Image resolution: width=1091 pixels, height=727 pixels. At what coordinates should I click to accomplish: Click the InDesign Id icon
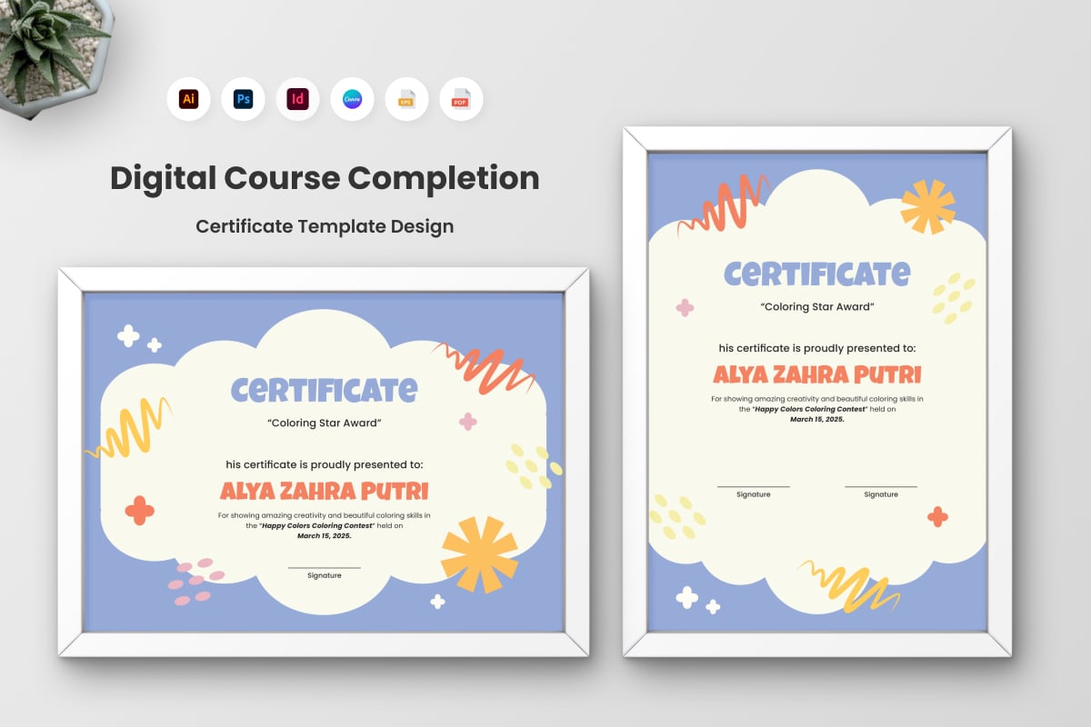[x=297, y=99]
